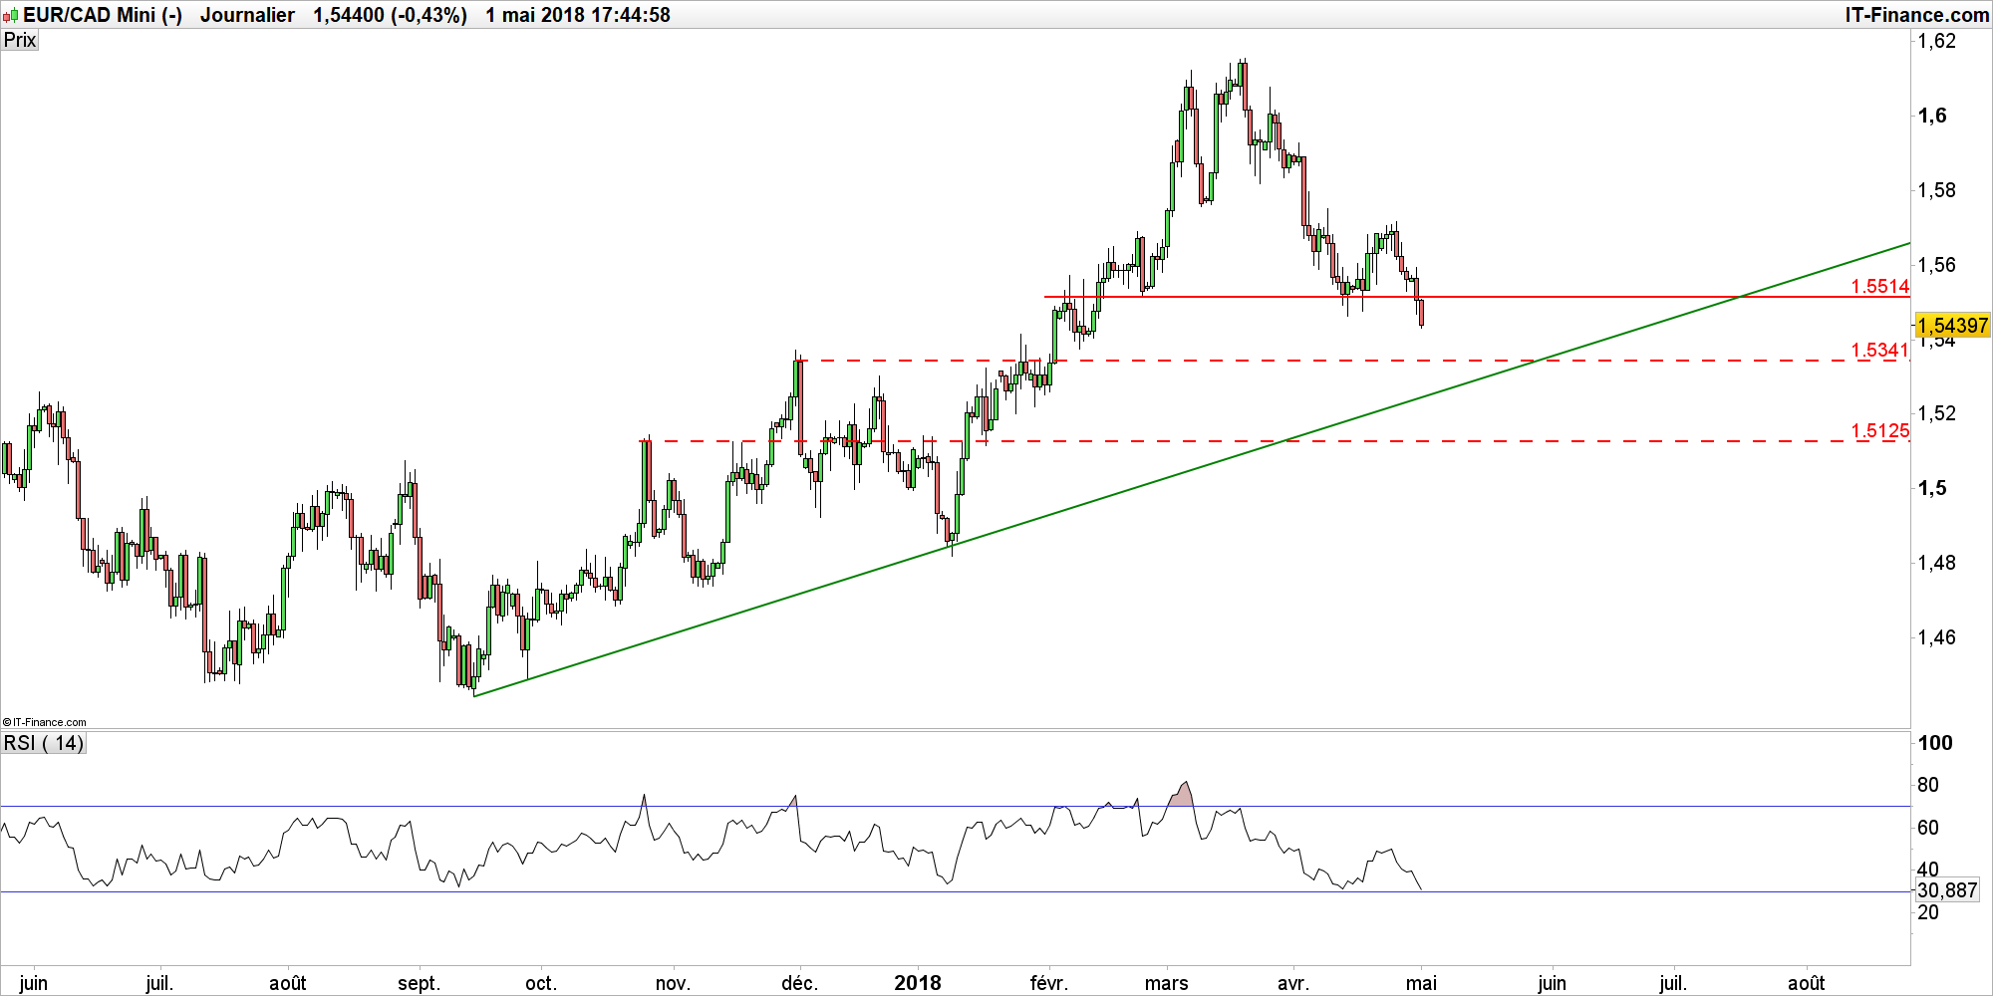Screen dimensions: 1993x996
Task: Click the 100 RSI axis label
Action: click(x=1935, y=743)
